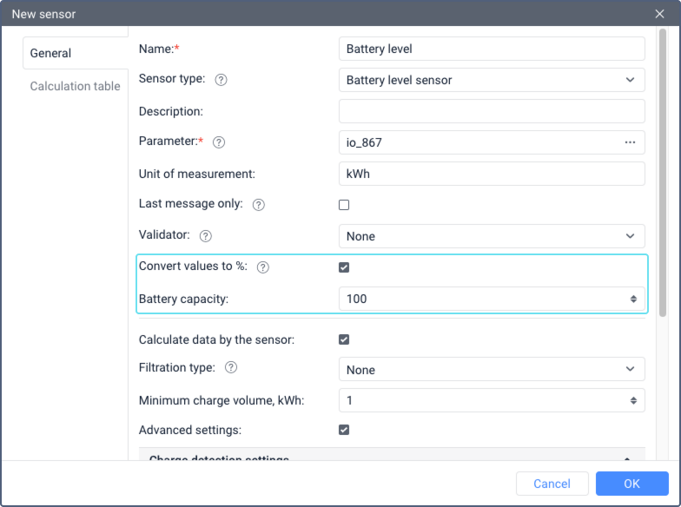Screen dimensions: 681x507
Task: Click help icon beside Parameter label
Action: 219,142
